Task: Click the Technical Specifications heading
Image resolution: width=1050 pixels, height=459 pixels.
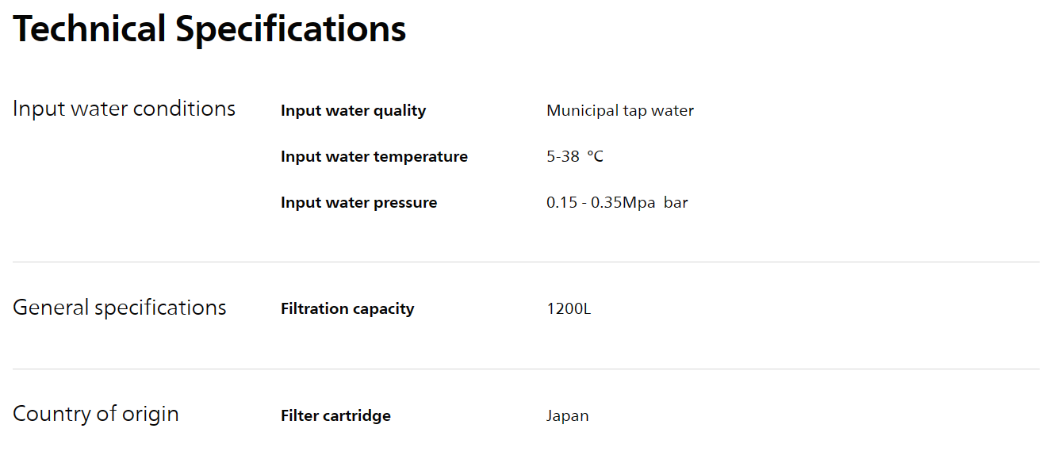Action: coord(209,29)
